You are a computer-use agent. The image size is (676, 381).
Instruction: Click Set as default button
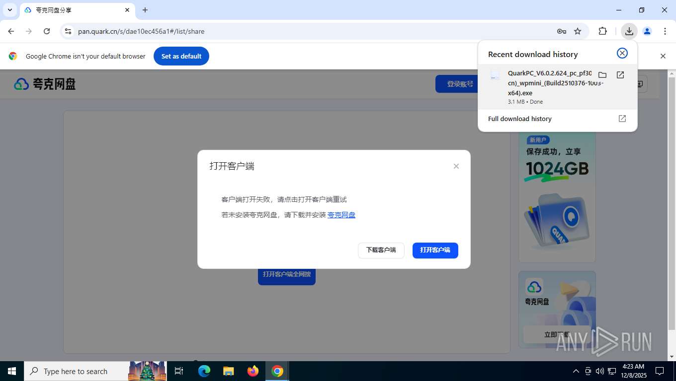click(x=181, y=56)
